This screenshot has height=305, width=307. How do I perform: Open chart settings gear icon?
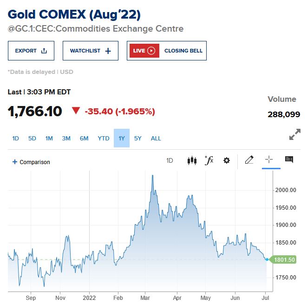click(227, 160)
